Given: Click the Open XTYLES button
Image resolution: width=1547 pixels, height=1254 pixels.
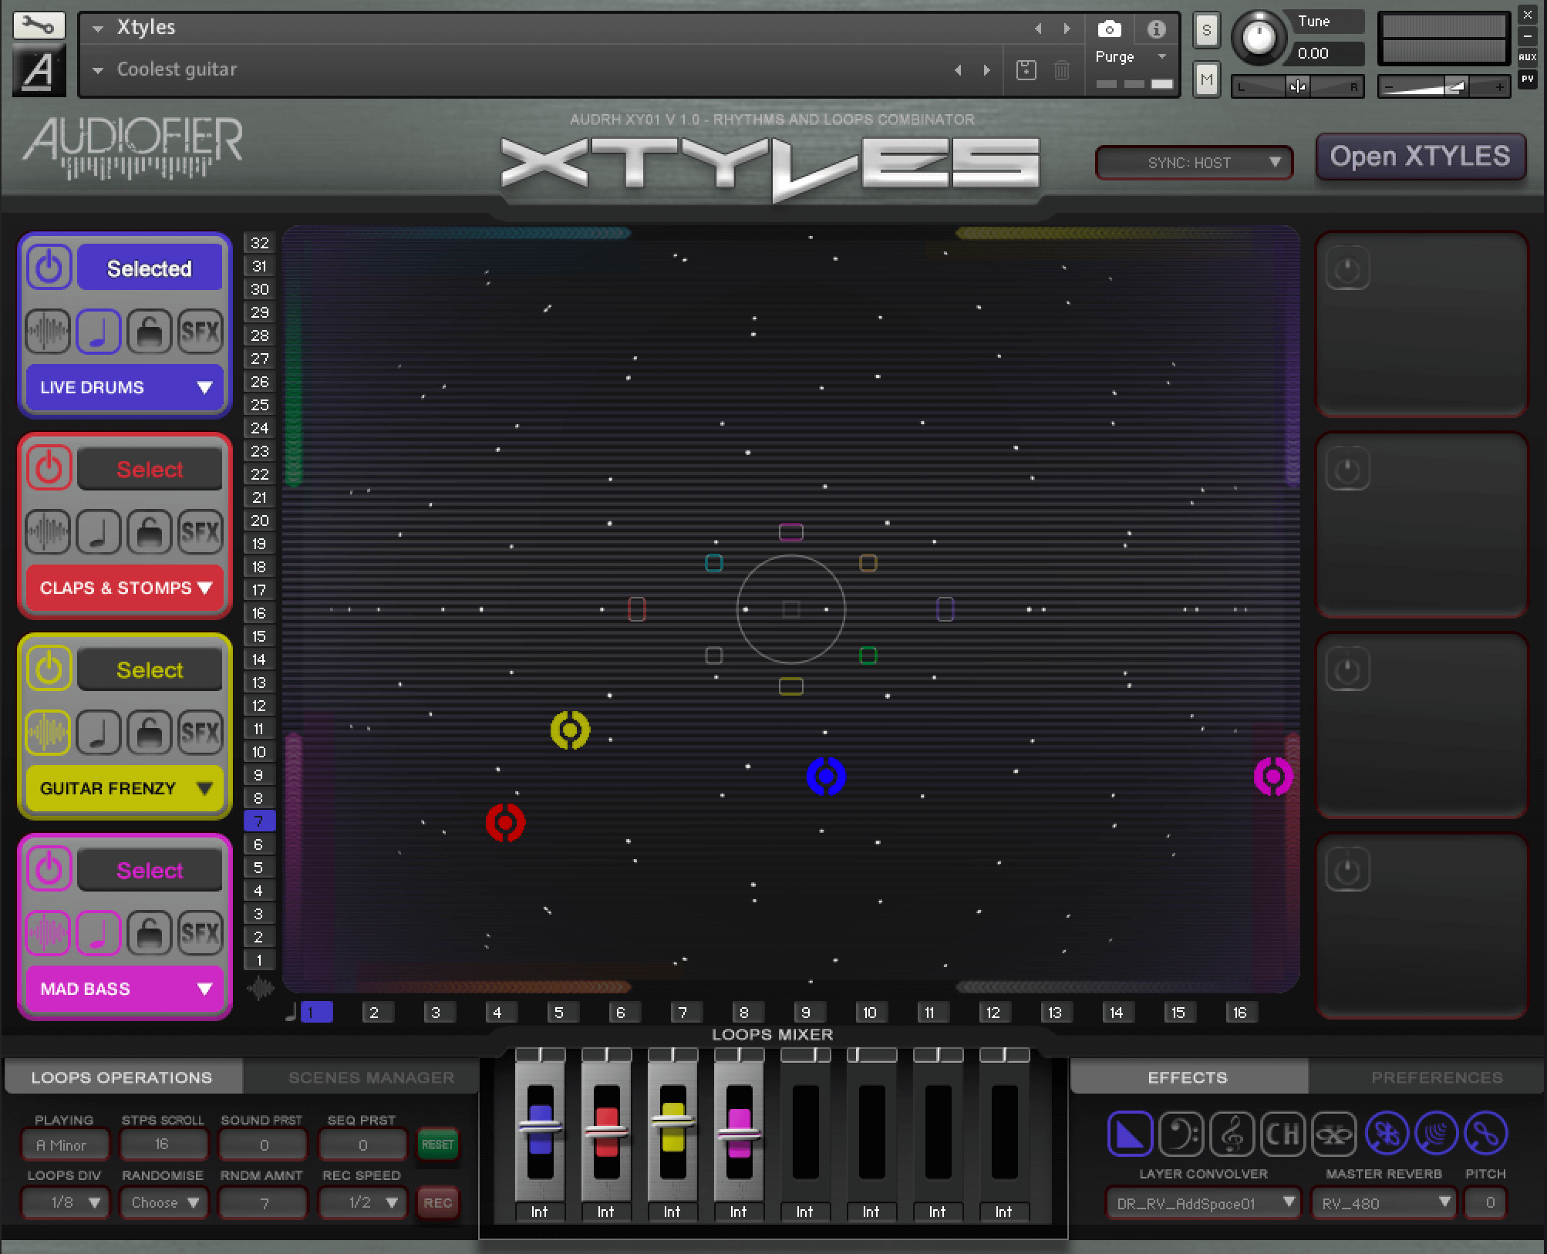Looking at the screenshot, I should (x=1420, y=157).
